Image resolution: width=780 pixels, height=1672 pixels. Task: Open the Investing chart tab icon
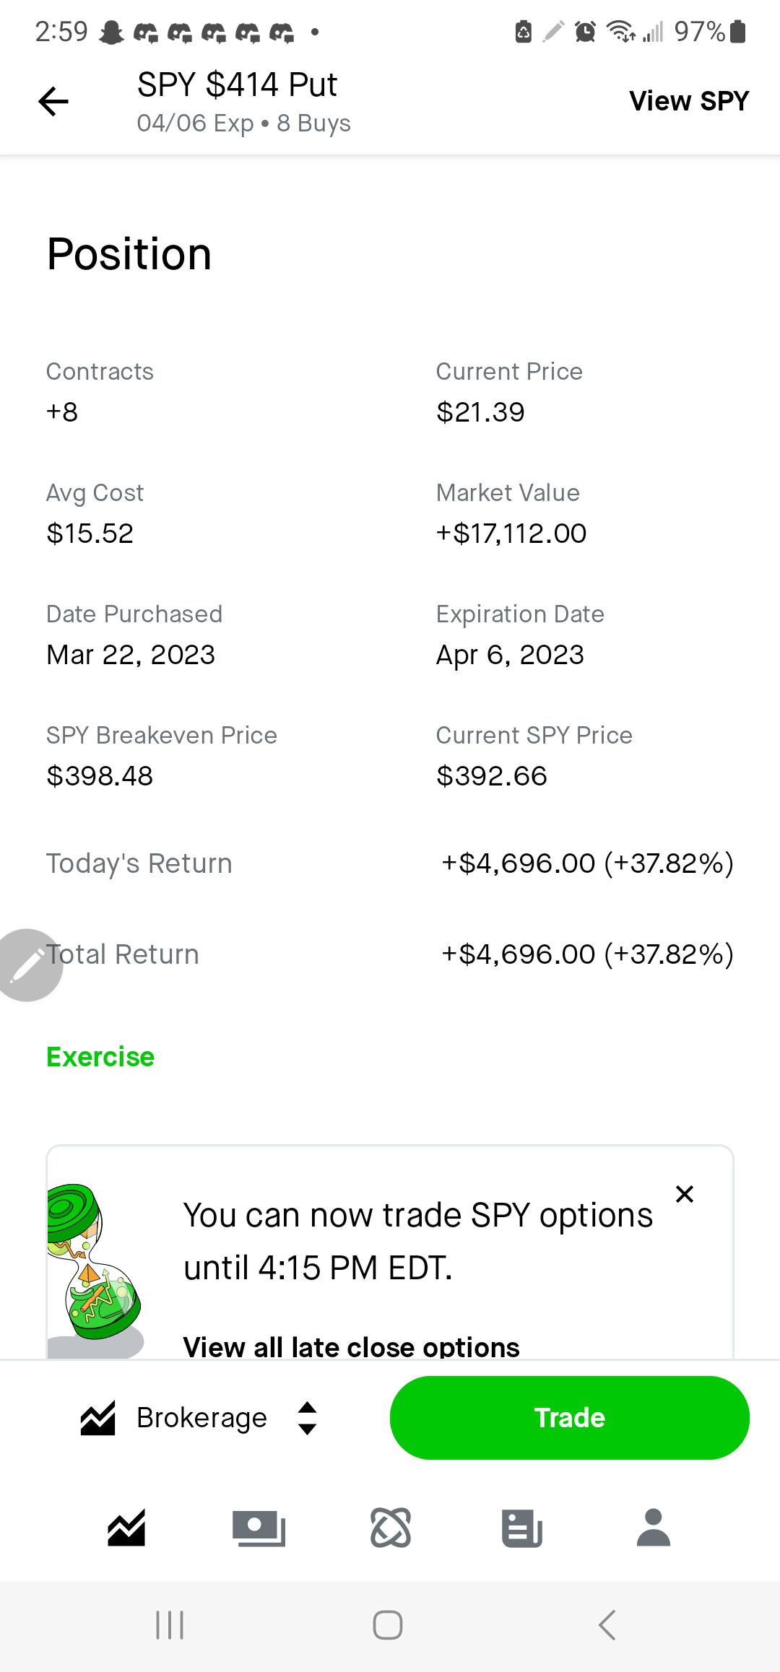tap(126, 1528)
